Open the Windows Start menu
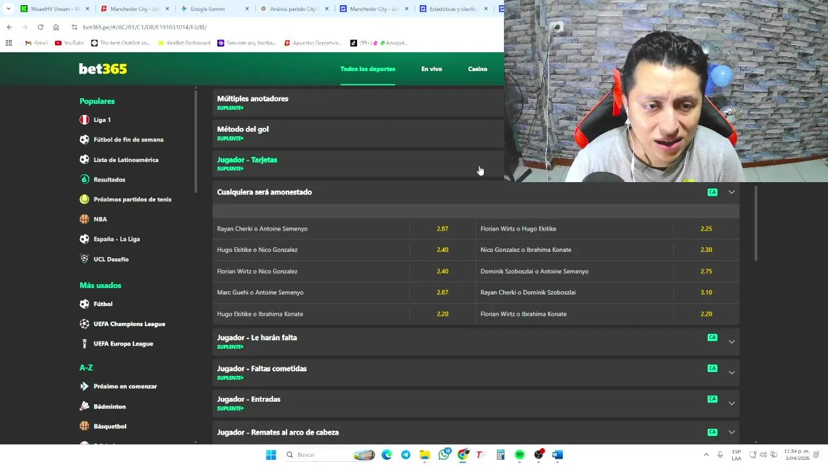The image size is (828, 465). coord(271,455)
